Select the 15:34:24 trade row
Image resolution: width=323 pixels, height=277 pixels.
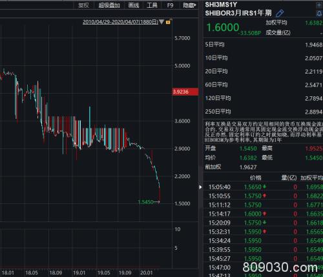pyautogui.click(x=263, y=241)
